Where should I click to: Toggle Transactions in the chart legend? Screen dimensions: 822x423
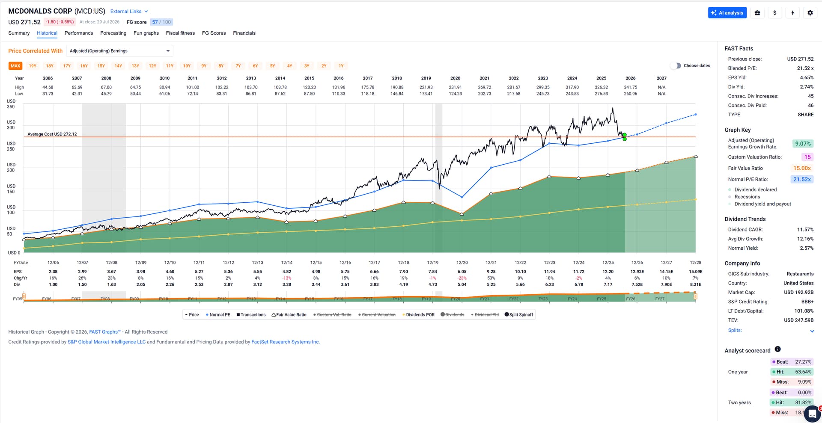[x=251, y=315]
